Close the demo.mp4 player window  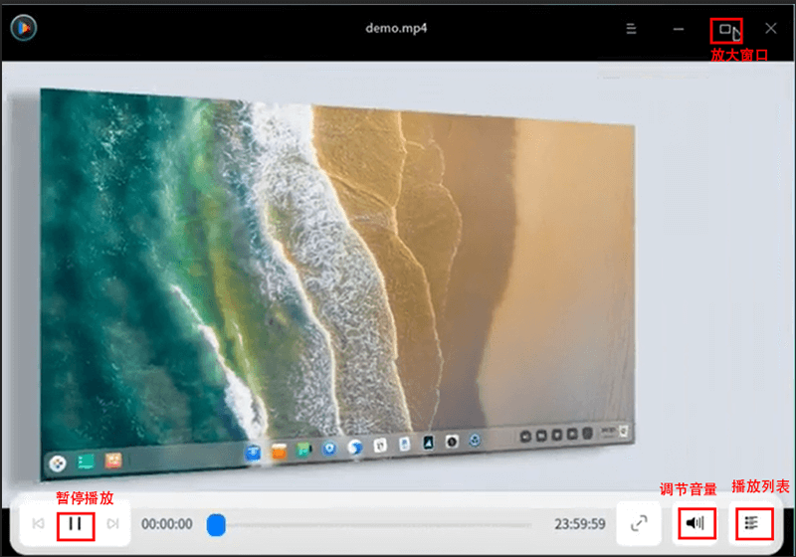tap(770, 29)
